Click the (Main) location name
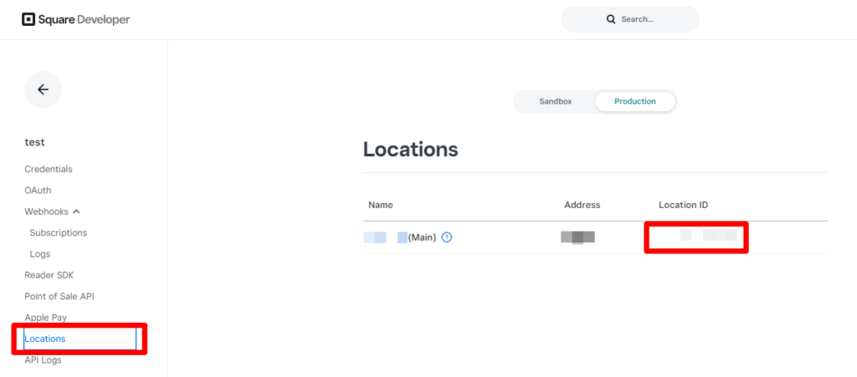The image size is (857, 377). click(x=422, y=237)
